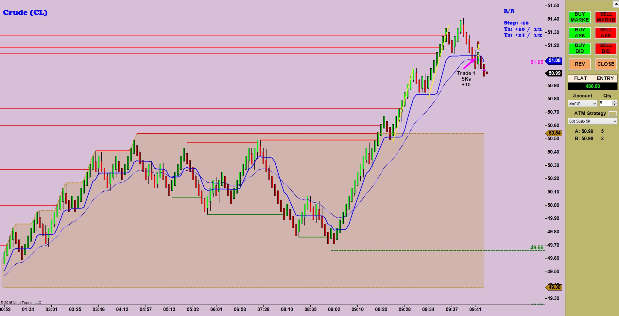
Task: Expand ATM Strategy dropdown Bolt Scalp 5K
Action: pos(593,121)
